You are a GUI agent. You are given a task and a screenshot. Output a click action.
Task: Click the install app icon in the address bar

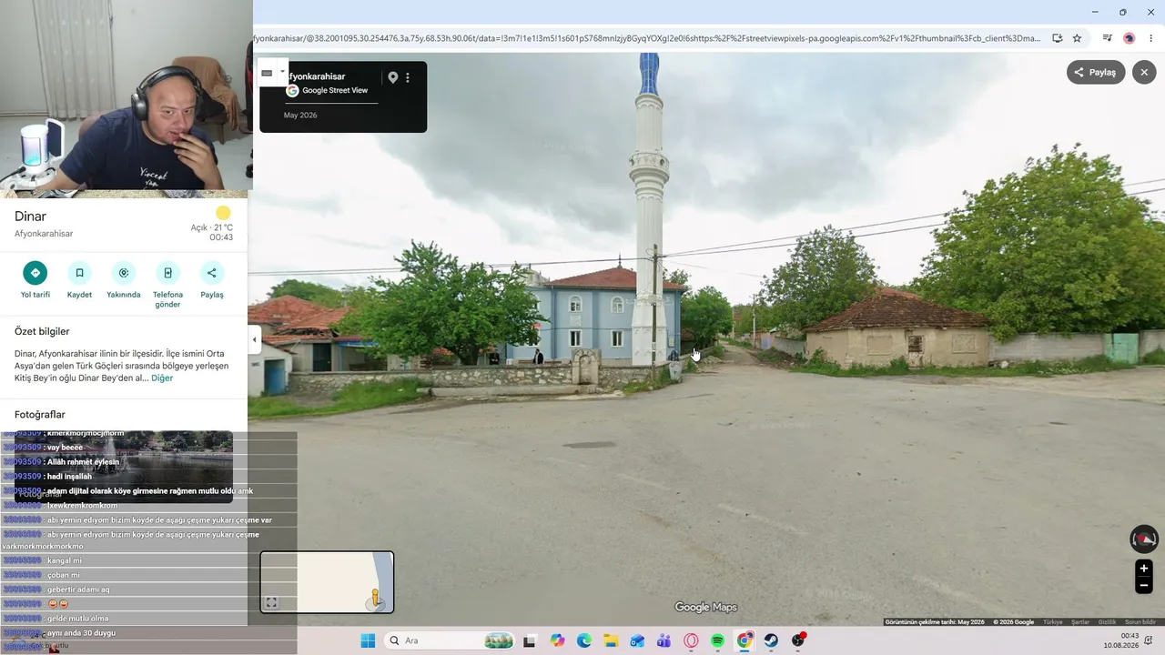click(x=1057, y=38)
